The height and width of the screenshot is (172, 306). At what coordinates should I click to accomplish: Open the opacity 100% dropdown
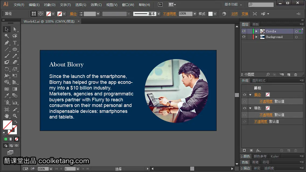194,14
